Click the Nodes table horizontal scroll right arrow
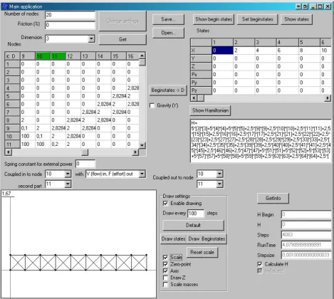Viewport: 334px width, 299px height. tap(135, 152)
